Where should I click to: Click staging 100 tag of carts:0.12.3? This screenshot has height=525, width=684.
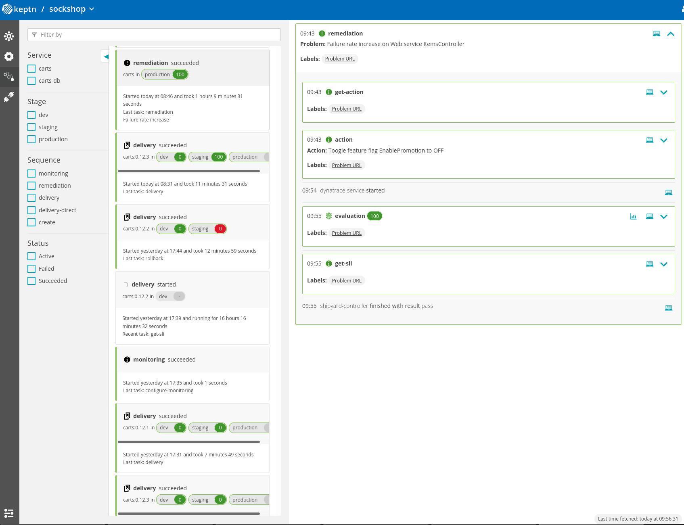coord(207,157)
